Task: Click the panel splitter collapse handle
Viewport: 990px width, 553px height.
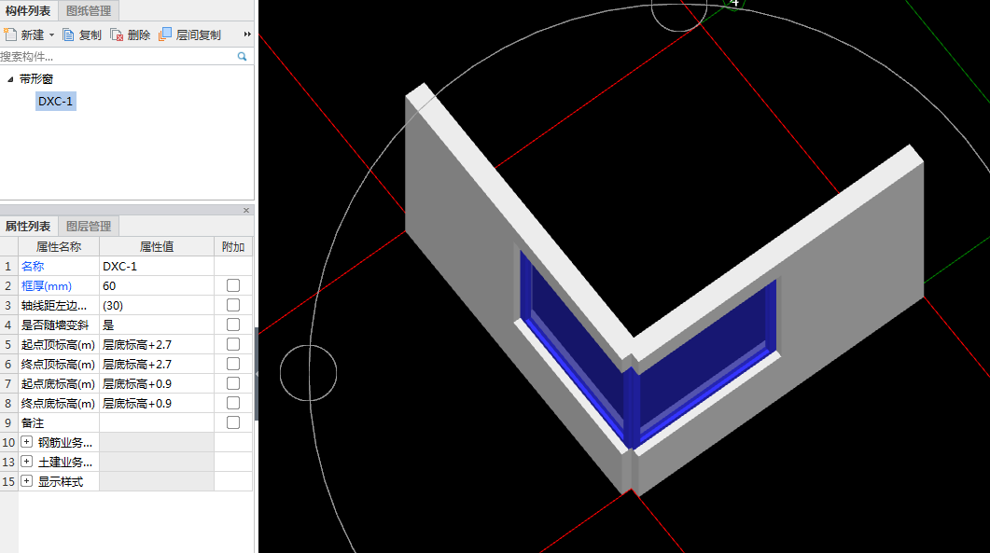Action: 257,374
